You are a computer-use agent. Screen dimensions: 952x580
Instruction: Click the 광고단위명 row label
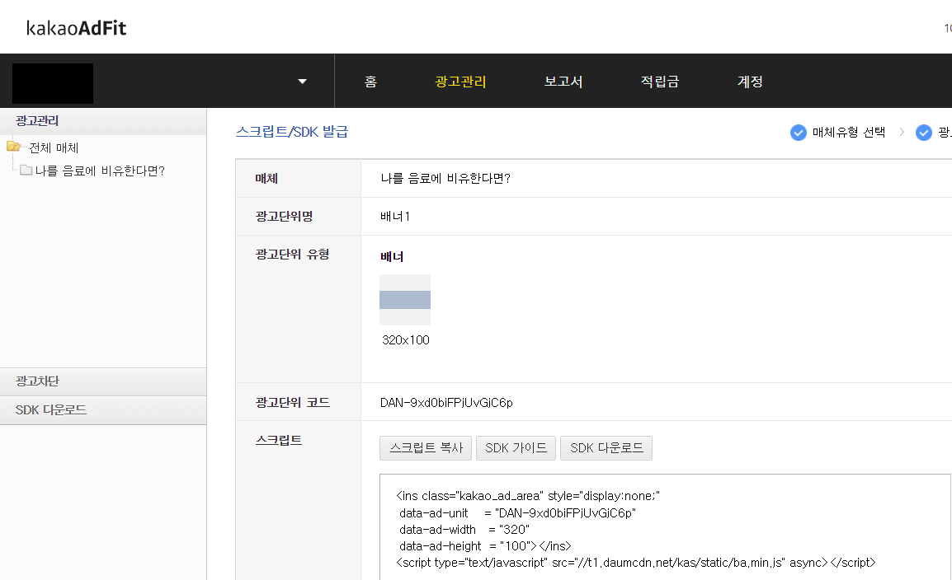284,217
